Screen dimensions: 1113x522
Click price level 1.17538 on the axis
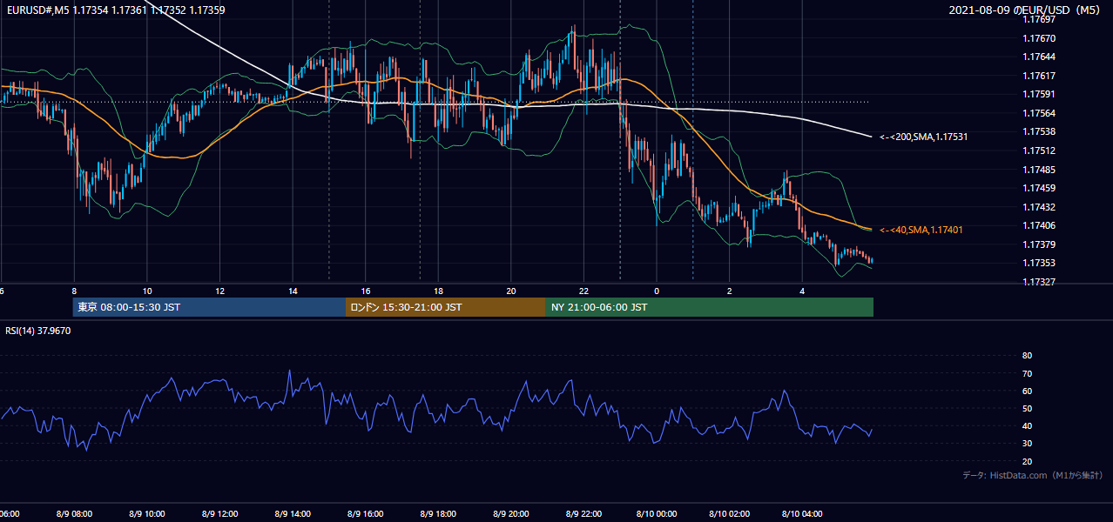point(1039,132)
